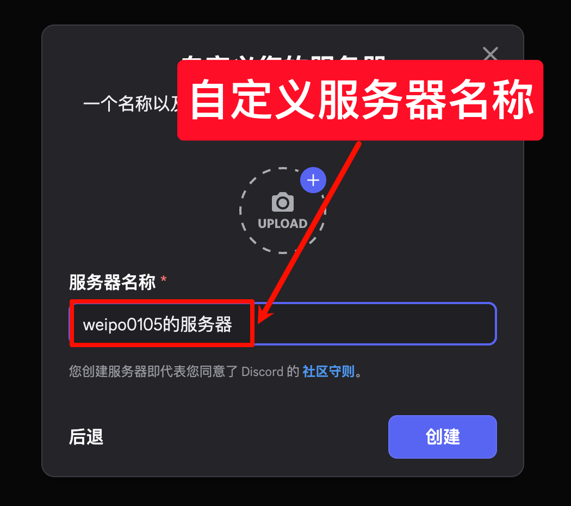Select the dashed circle server icon area
The image size is (571, 506).
point(283,211)
